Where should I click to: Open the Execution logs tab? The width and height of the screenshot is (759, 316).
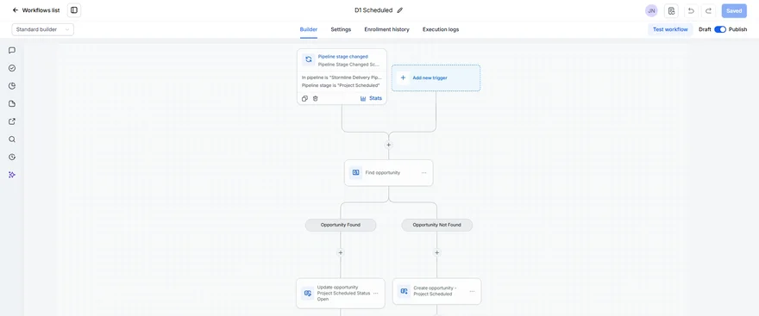(441, 29)
